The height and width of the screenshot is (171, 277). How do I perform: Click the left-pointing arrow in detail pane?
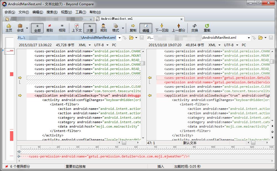(x=19, y=156)
